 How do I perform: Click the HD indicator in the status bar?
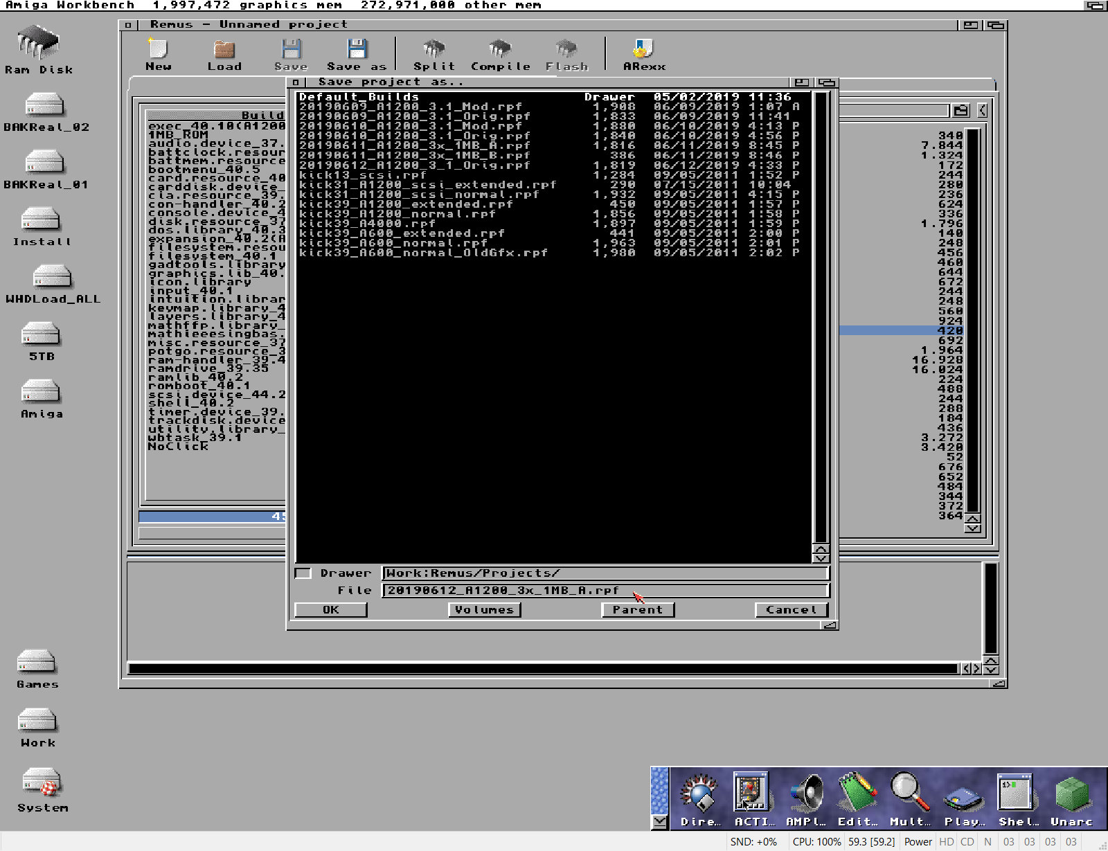947,842
